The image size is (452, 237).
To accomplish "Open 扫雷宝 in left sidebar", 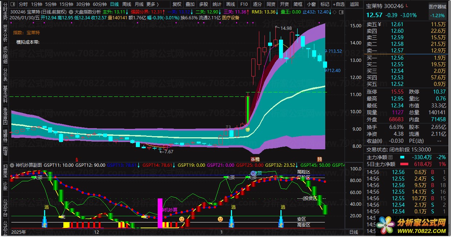I will click(x=5, y=170).
